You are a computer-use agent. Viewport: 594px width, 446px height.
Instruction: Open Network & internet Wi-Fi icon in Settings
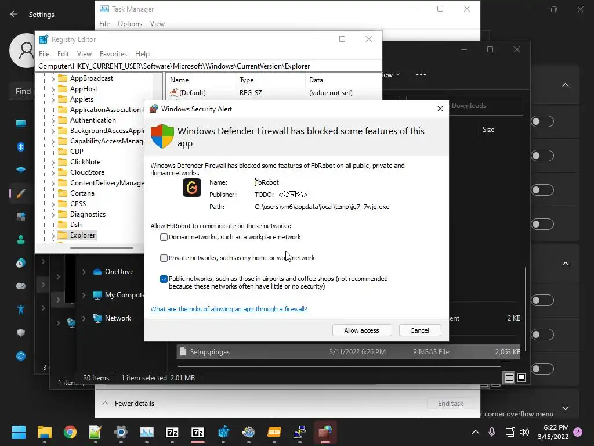pos(21,170)
